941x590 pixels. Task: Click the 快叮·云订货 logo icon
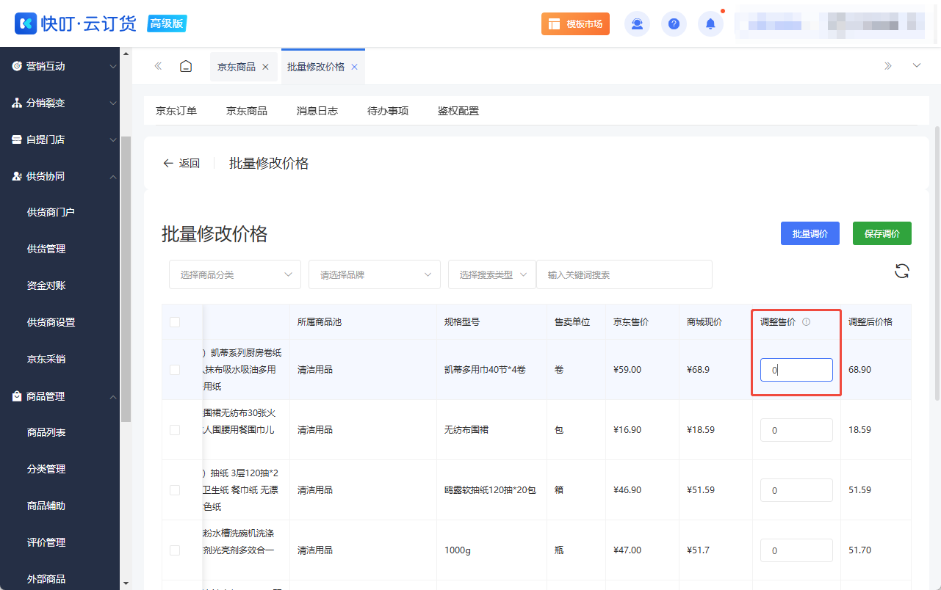coord(26,23)
